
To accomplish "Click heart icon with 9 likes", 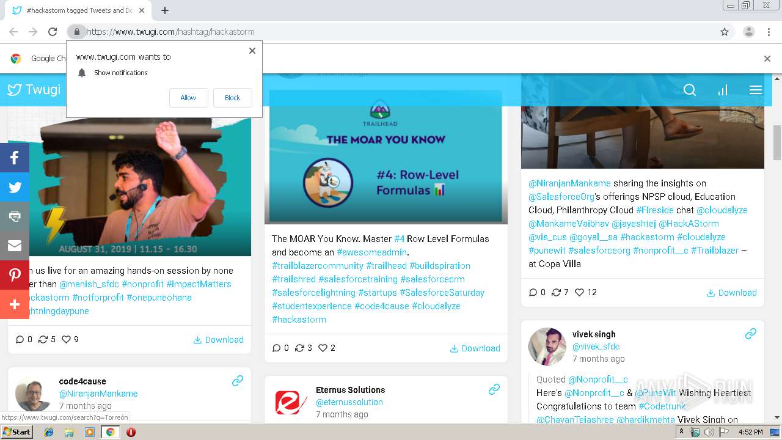I will coord(66,339).
